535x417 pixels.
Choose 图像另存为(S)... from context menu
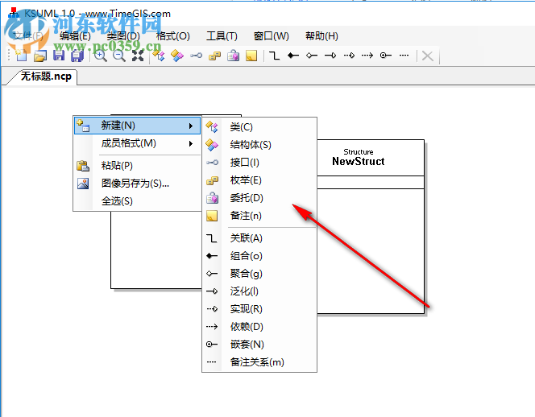point(137,184)
